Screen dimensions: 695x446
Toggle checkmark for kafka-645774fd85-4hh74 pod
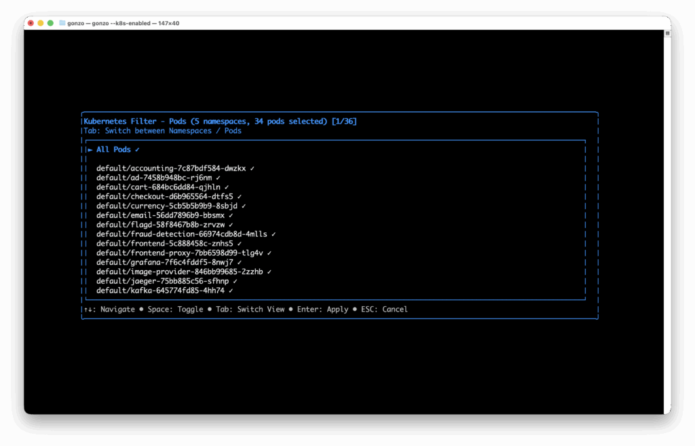[231, 291]
